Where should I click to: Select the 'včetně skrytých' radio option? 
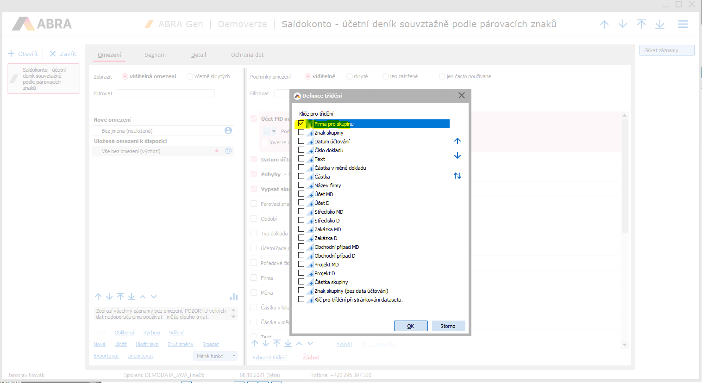pos(190,76)
